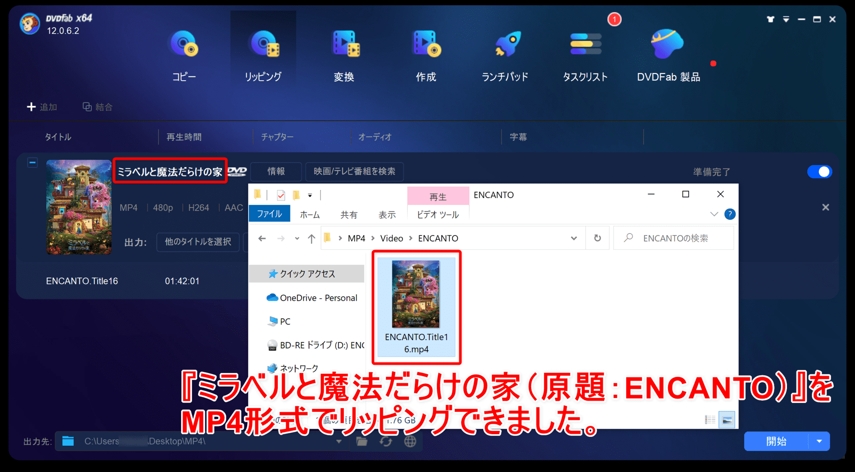
Task: Click the ENCANTOの検索 search field
Action: 674,238
